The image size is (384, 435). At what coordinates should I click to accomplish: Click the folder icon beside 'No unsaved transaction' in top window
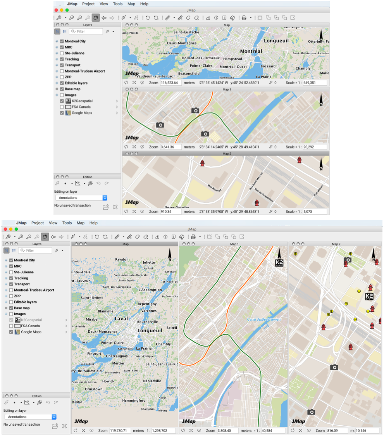pos(105,207)
